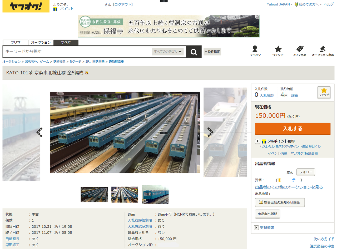337x249 pixels.
Task: Select first thumbnail of five trains
Action: [94, 195]
